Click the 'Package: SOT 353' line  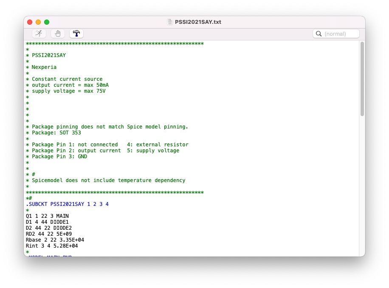pyautogui.click(x=54, y=133)
